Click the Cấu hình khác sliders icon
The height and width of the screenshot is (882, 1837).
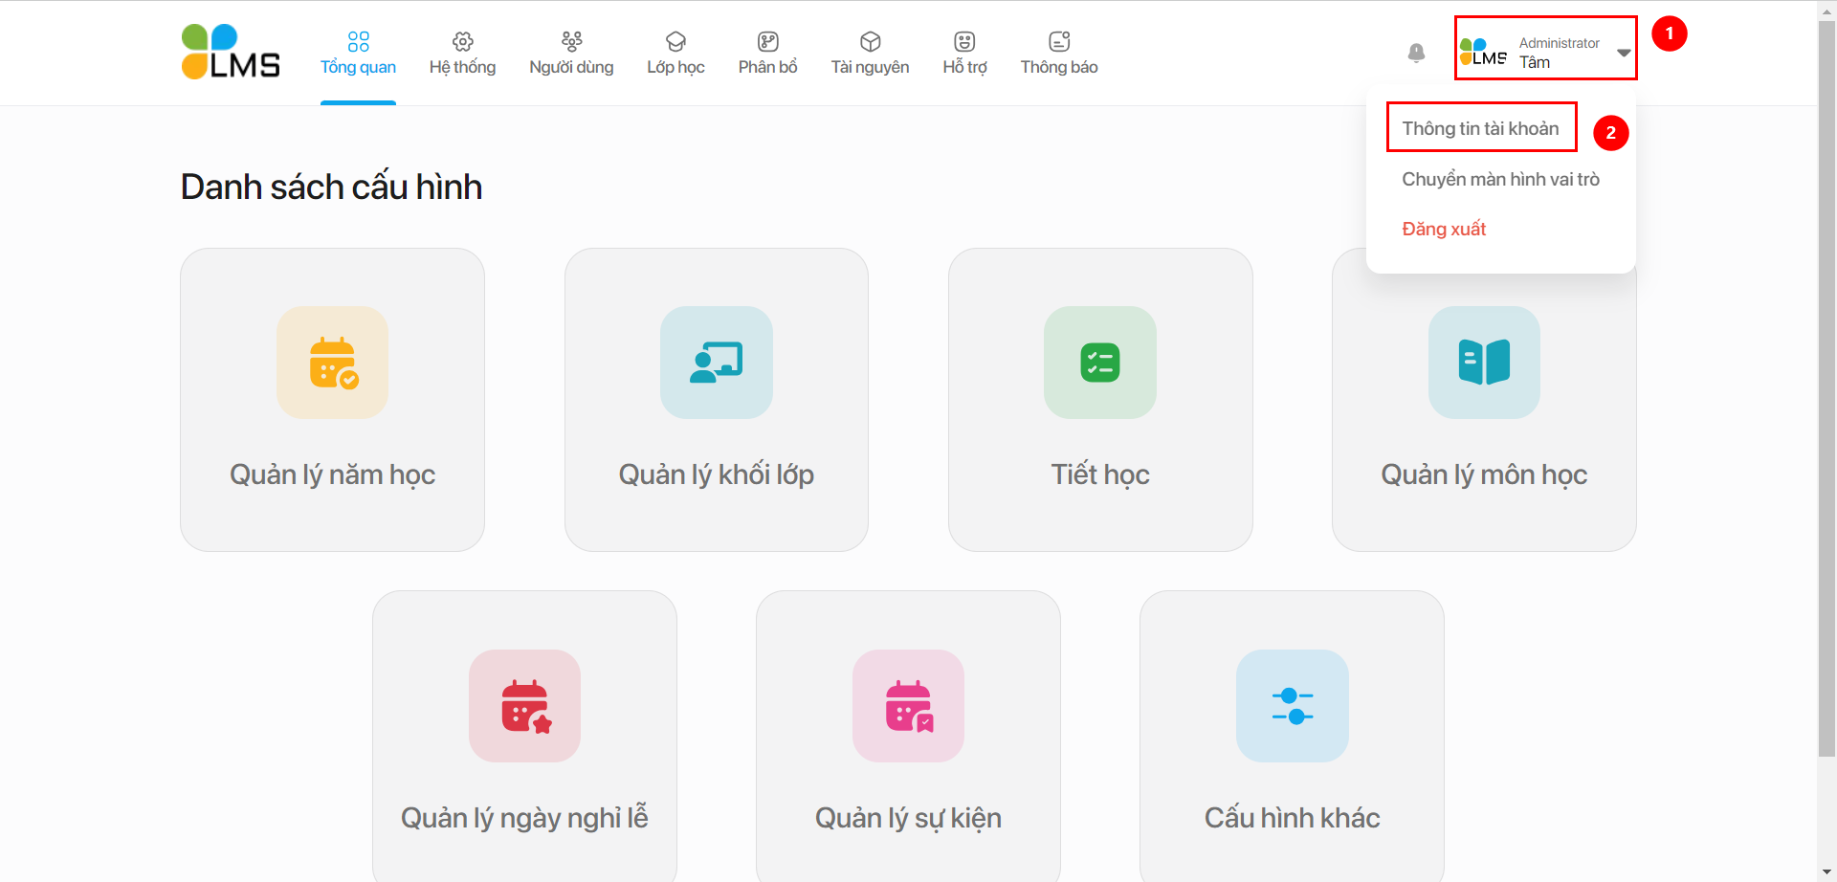[x=1292, y=706]
